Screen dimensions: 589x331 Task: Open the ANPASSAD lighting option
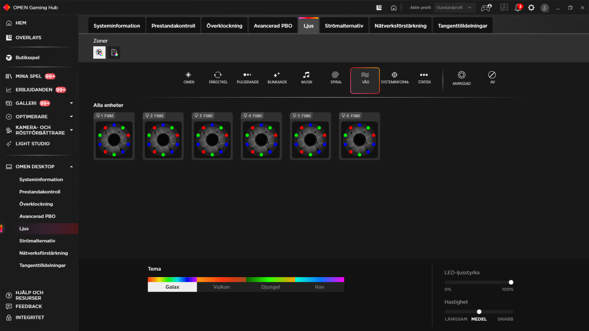tap(461, 77)
